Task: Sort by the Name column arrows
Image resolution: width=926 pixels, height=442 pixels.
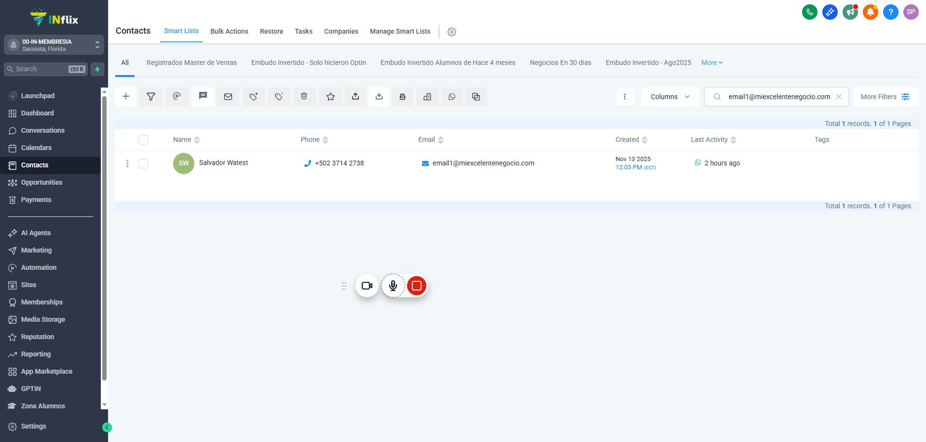Action: point(197,140)
